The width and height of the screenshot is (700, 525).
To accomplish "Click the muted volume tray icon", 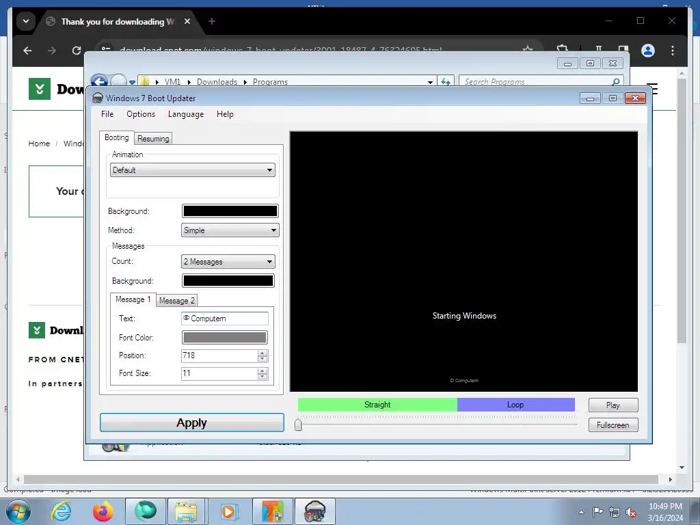I will tap(631, 512).
